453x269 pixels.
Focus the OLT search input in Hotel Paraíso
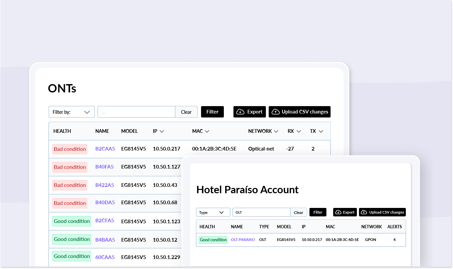(x=261, y=212)
